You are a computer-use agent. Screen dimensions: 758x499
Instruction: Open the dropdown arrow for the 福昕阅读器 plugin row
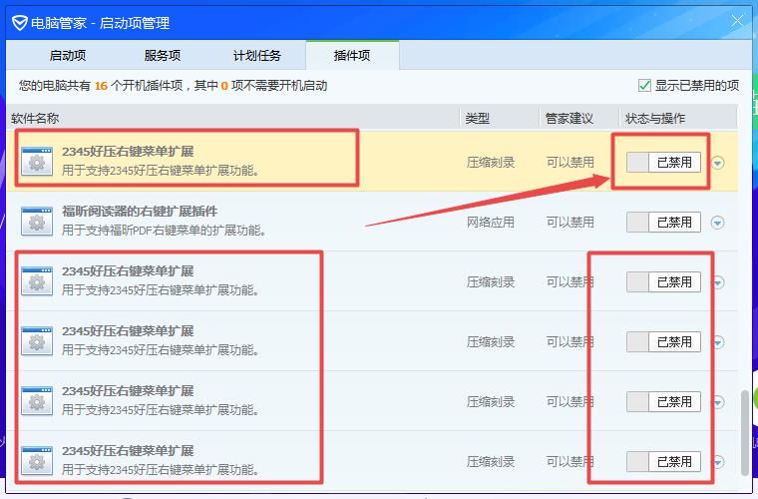(x=718, y=223)
